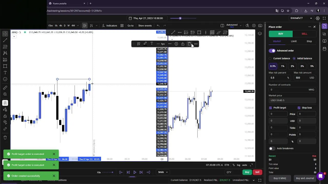Click the take snapshot camera icon
The height and width of the screenshot is (184, 328).
[x=260, y=26]
